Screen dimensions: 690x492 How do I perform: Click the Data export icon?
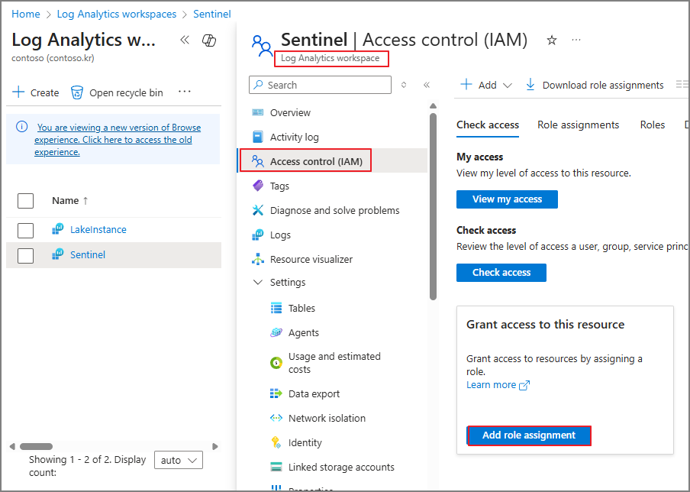(x=276, y=393)
